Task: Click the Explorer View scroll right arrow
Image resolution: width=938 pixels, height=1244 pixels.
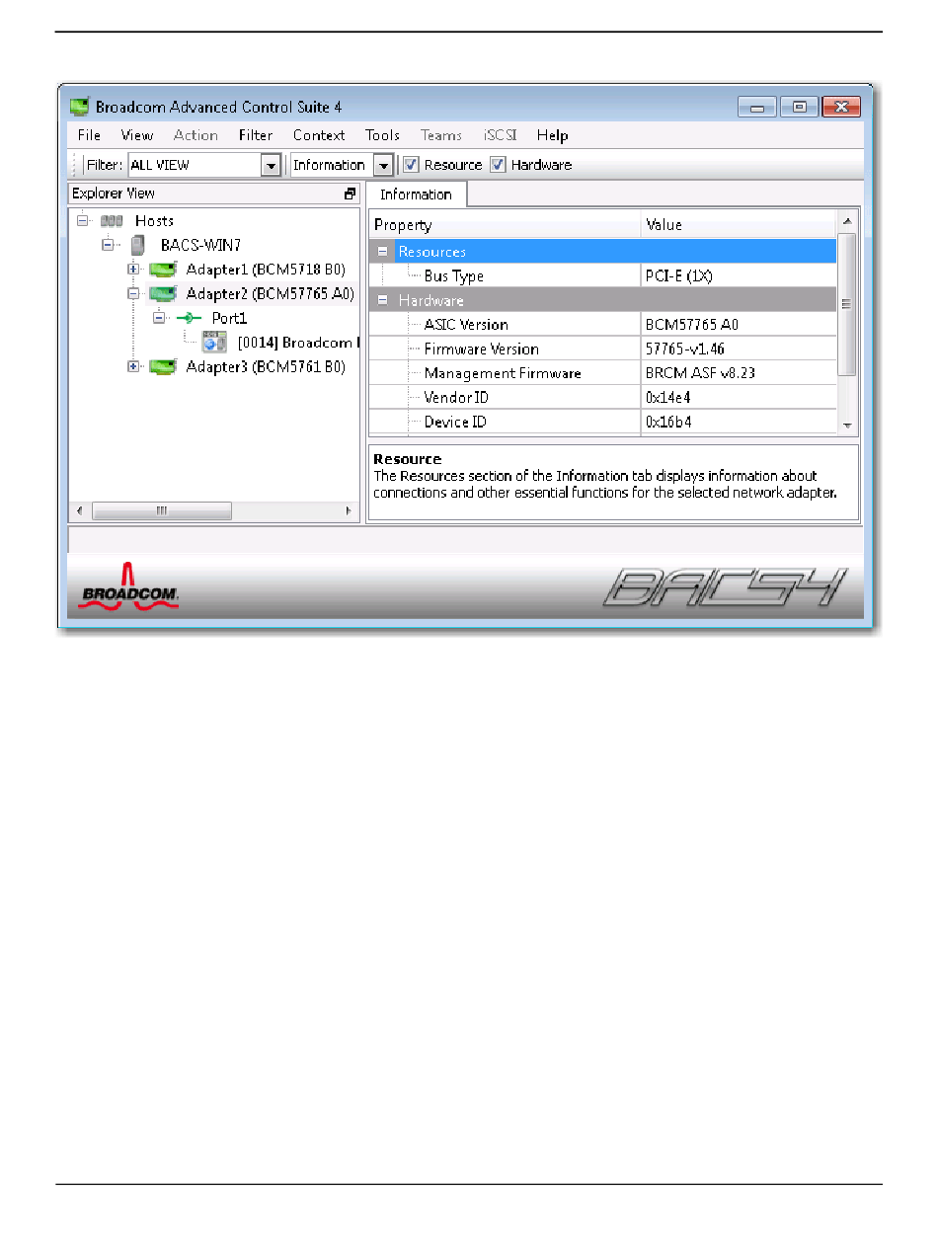Action: click(348, 511)
